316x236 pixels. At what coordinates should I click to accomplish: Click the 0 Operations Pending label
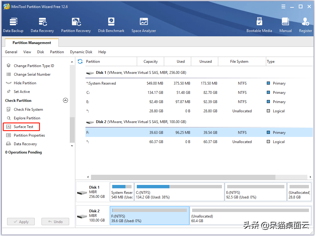(24, 152)
